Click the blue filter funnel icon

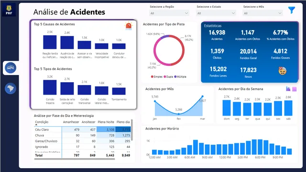coord(292,10)
